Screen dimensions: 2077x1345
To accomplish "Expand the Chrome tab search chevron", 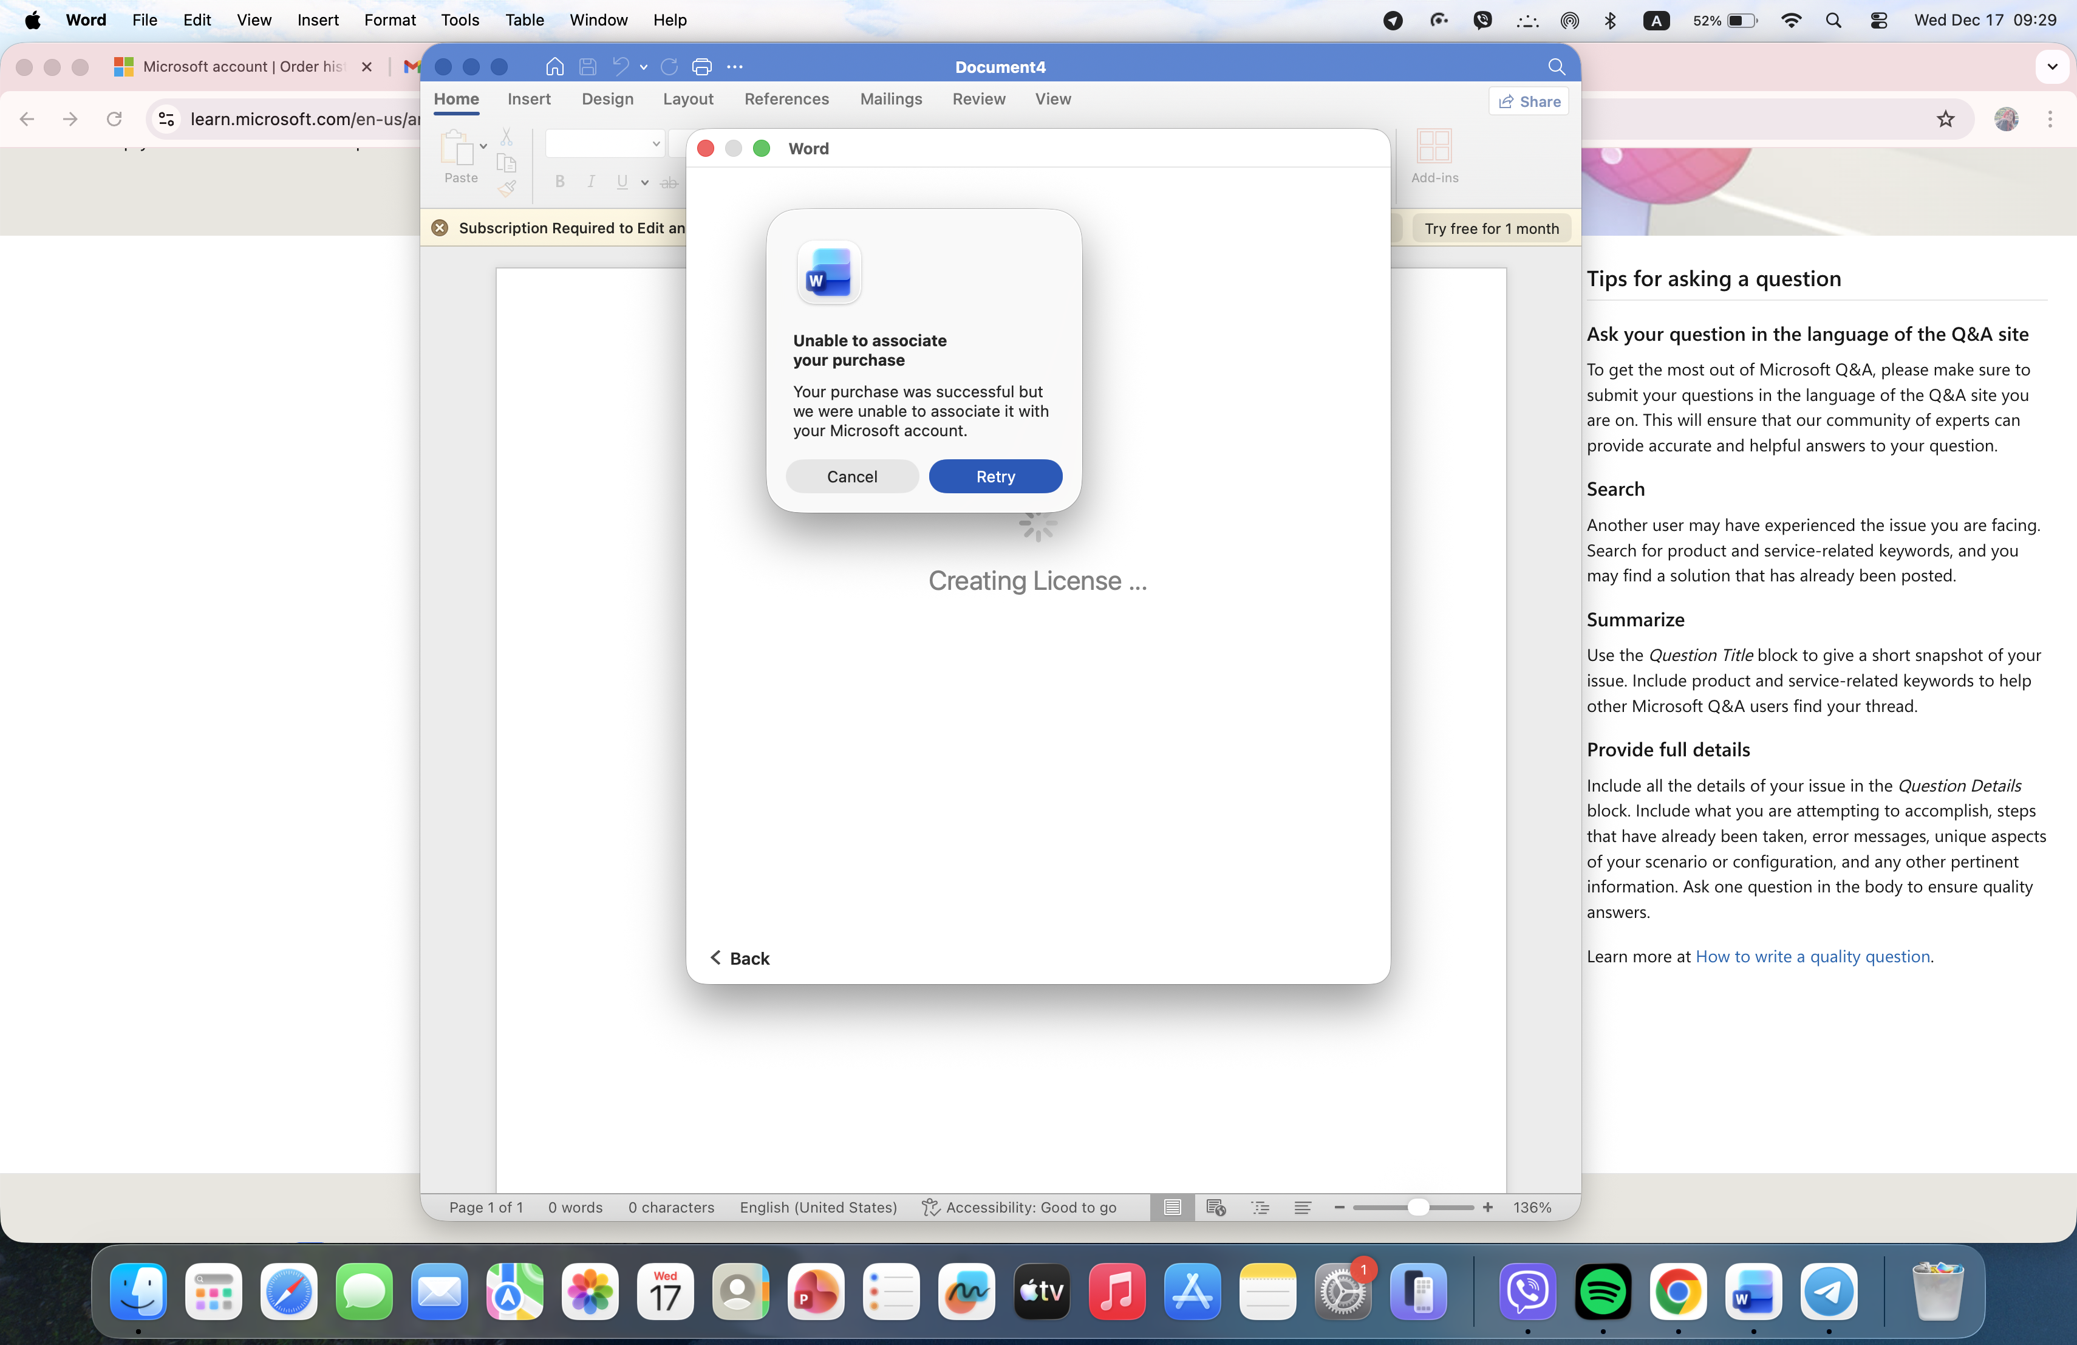I will pos(2051,66).
